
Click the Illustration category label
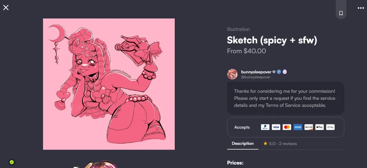click(238, 29)
